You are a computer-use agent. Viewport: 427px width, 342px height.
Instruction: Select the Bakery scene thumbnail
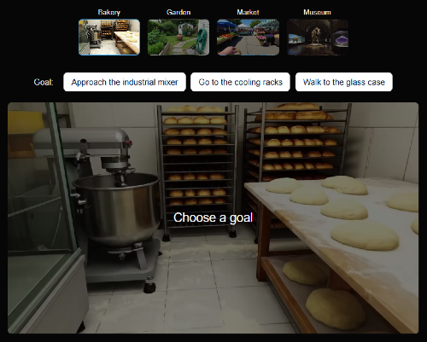(x=109, y=37)
